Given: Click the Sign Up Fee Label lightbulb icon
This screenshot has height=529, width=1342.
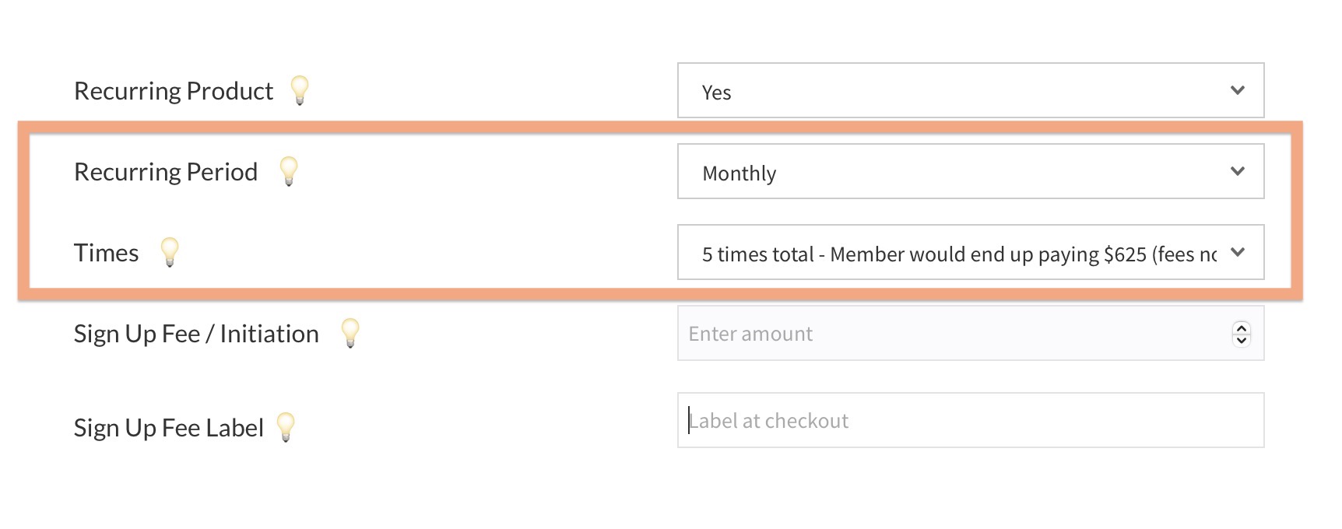Looking at the screenshot, I should click(x=286, y=427).
